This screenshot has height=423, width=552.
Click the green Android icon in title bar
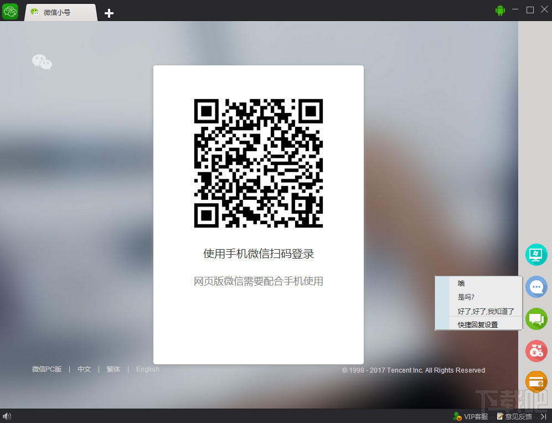(499, 10)
